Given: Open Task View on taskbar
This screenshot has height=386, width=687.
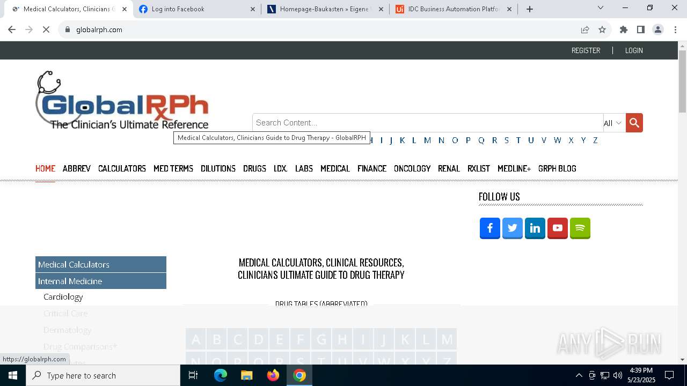Looking at the screenshot, I should pyautogui.click(x=193, y=375).
